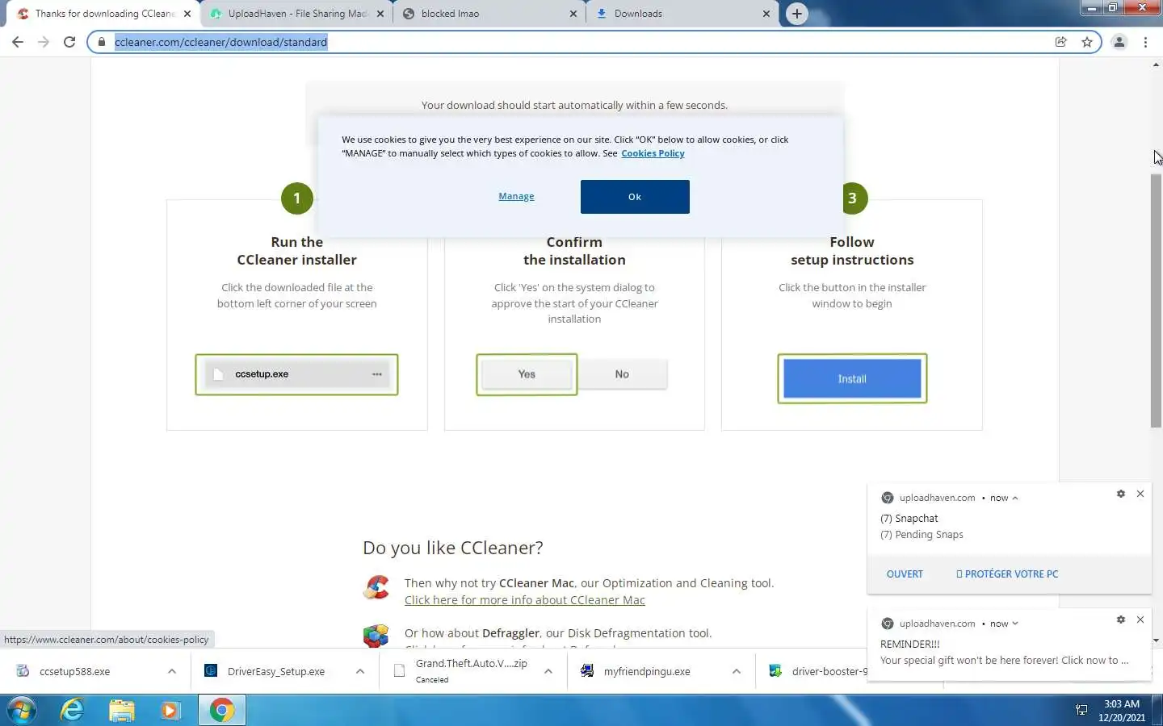This screenshot has width=1163, height=726.
Task: Open the Chrome three-dot menu
Action: click(1145, 42)
